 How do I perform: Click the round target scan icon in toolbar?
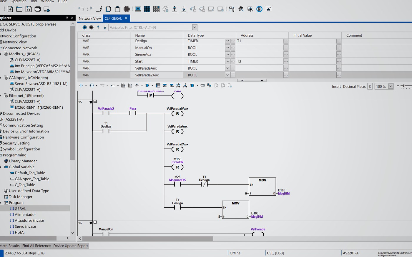[x=241, y=9]
